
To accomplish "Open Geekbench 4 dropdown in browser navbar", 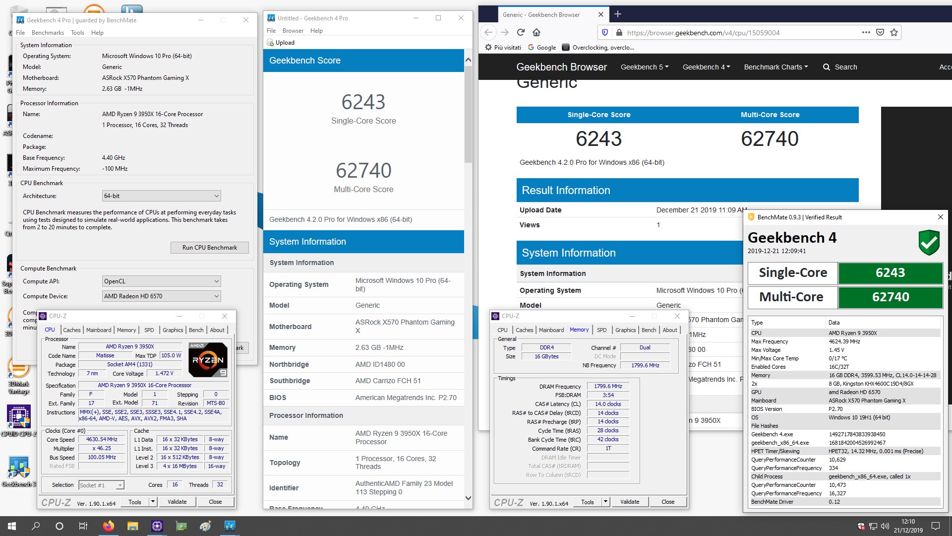I will click(706, 67).
